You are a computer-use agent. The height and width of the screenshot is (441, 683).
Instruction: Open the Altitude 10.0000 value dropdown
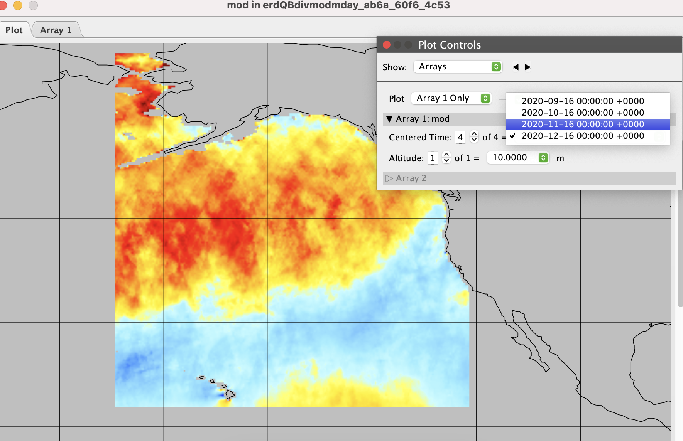[x=517, y=158]
